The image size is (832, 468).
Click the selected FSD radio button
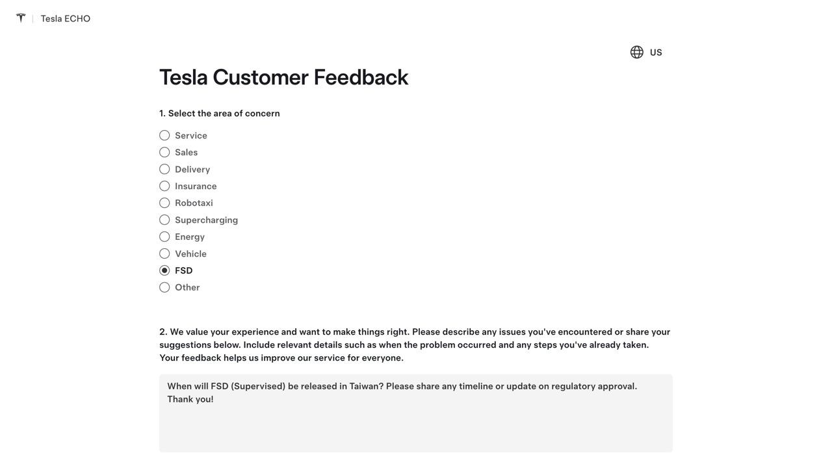coord(164,270)
